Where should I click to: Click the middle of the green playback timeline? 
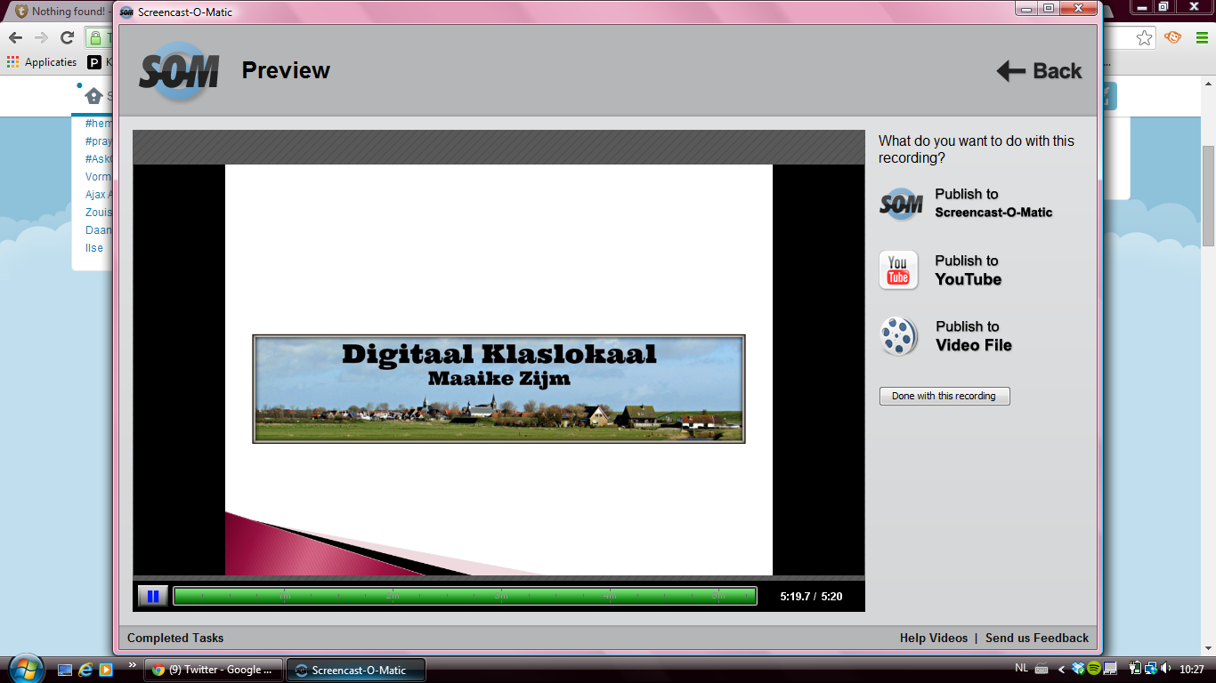click(x=465, y=596)
